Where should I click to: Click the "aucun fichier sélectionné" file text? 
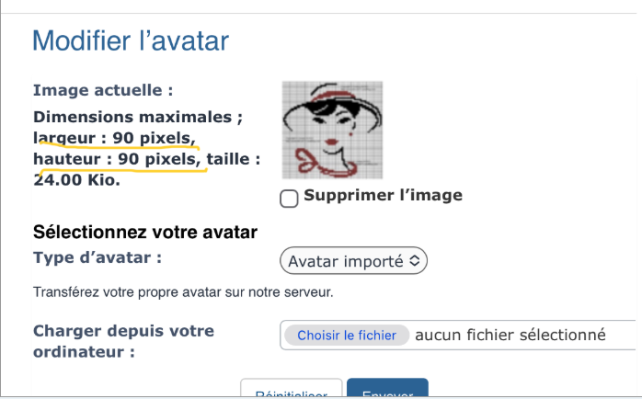click(510, 336)
